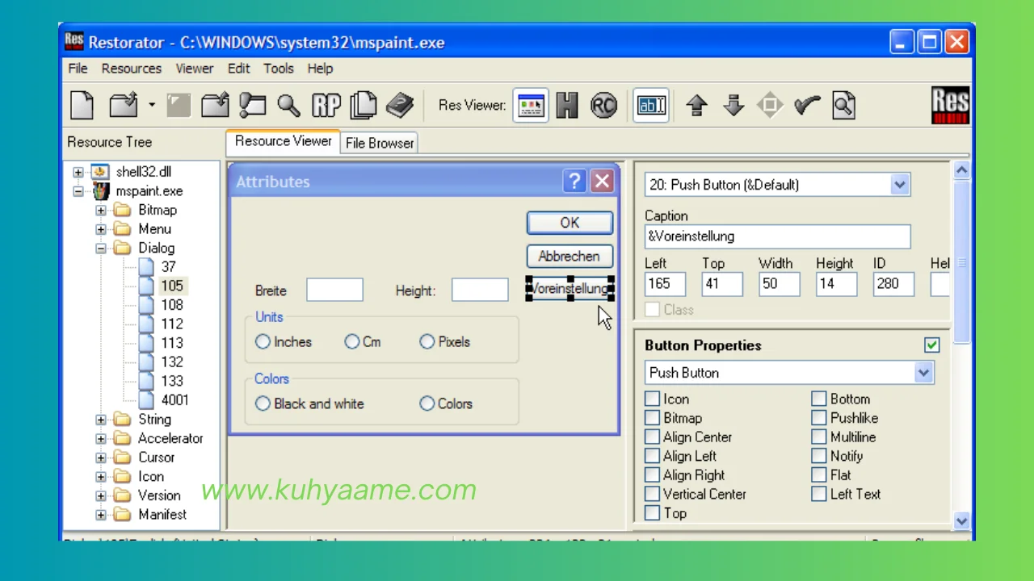The image size is (1034, 581).
Task: Expand the String folder
Action: 101,420
